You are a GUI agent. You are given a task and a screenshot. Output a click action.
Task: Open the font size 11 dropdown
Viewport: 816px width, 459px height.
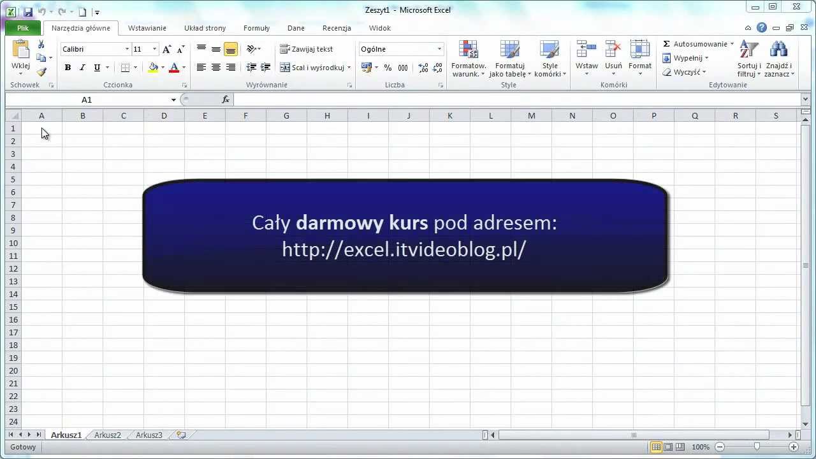[x=154, y=49]
